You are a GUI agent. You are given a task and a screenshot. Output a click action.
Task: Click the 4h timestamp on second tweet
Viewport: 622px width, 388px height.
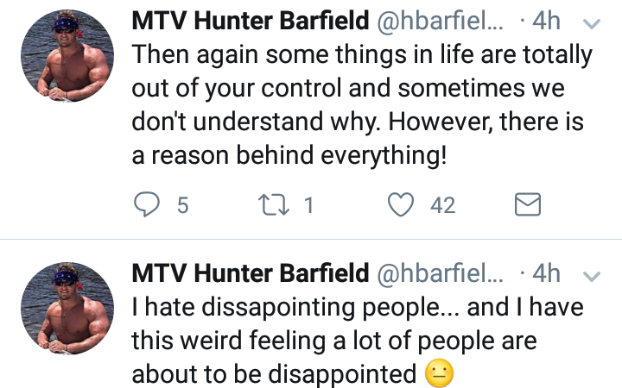tap(546, 273)
